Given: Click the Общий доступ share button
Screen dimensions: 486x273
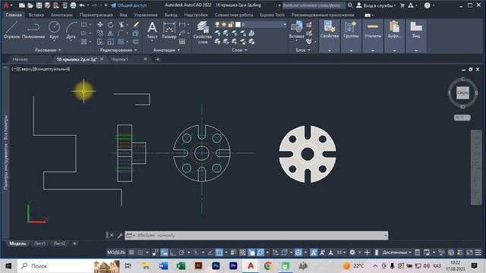Looking at the screenshot, I should coord(129,5).
